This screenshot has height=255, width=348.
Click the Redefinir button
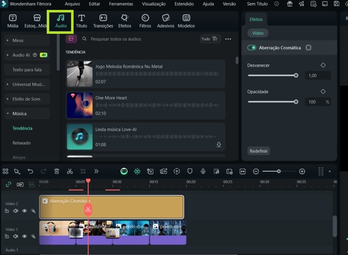pyautogui.click(x=259, y=151)
